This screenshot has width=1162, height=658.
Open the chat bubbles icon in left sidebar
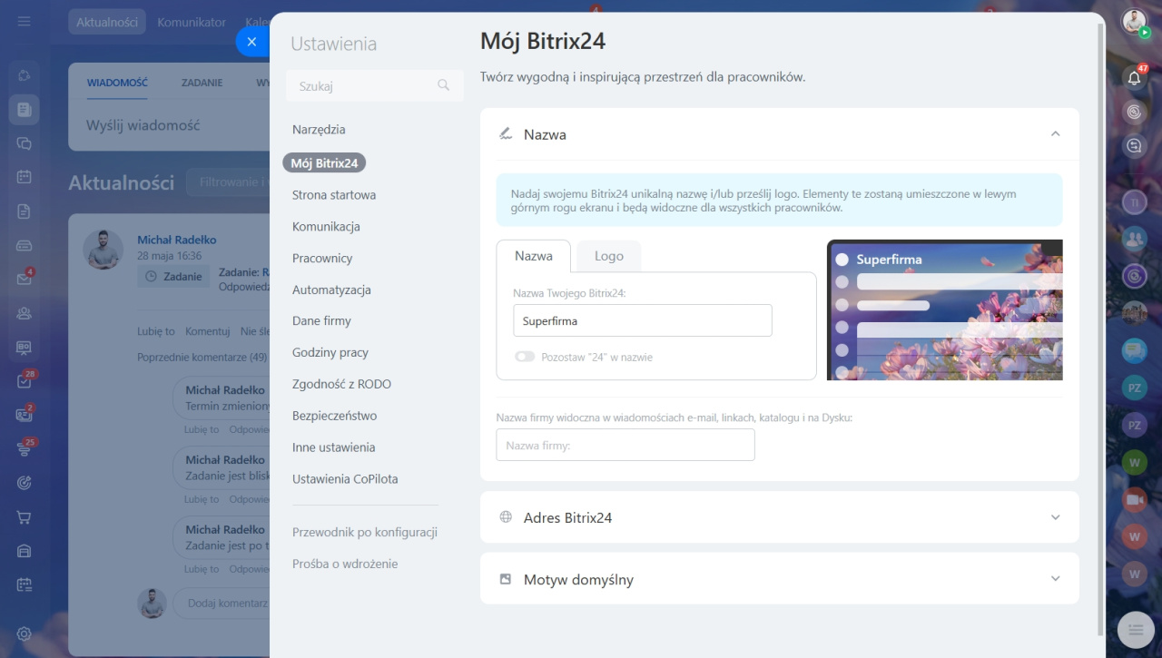point(25,143)
